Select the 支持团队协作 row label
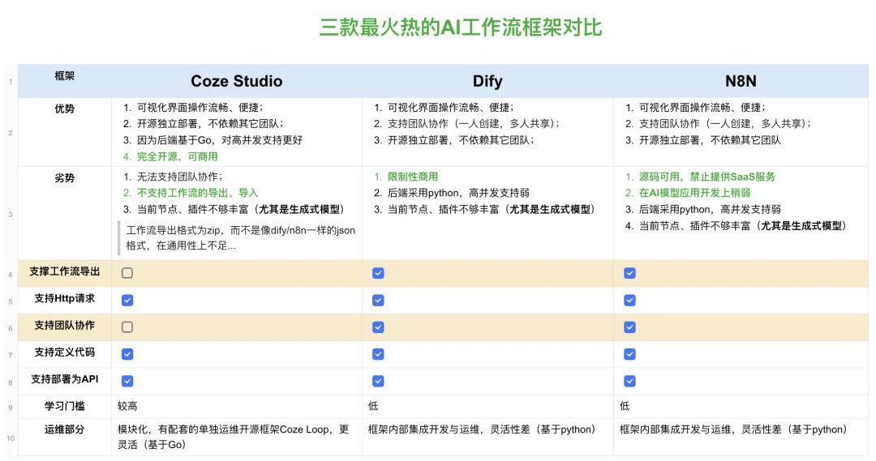 (x=64, y=326)
